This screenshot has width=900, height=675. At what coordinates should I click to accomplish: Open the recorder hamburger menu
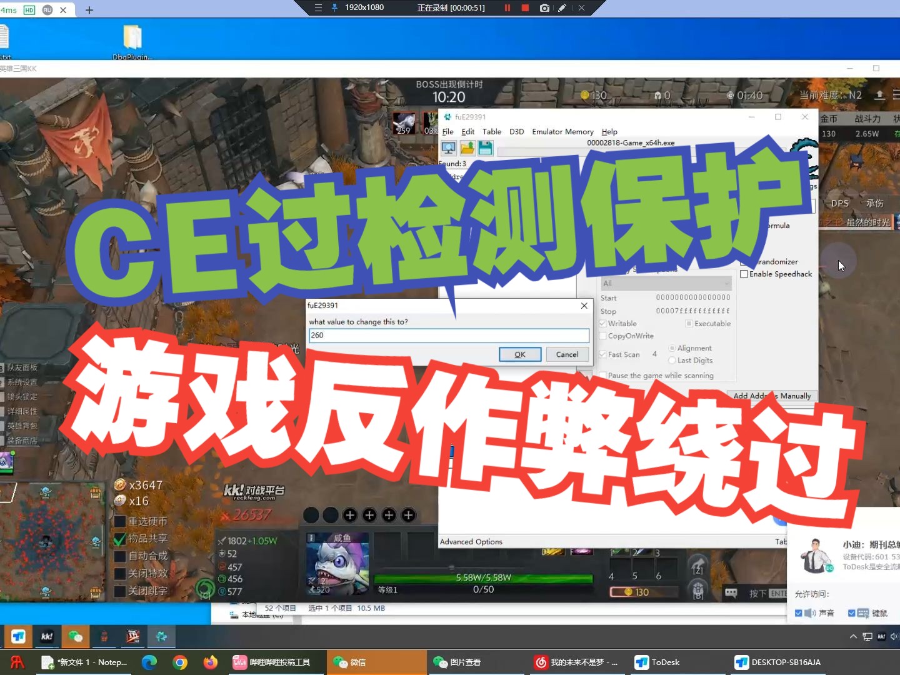318,8
